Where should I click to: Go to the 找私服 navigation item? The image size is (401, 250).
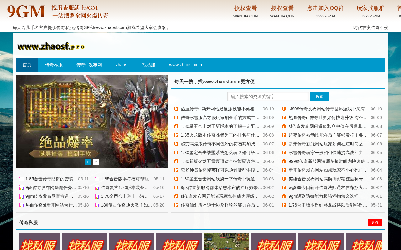149,65
